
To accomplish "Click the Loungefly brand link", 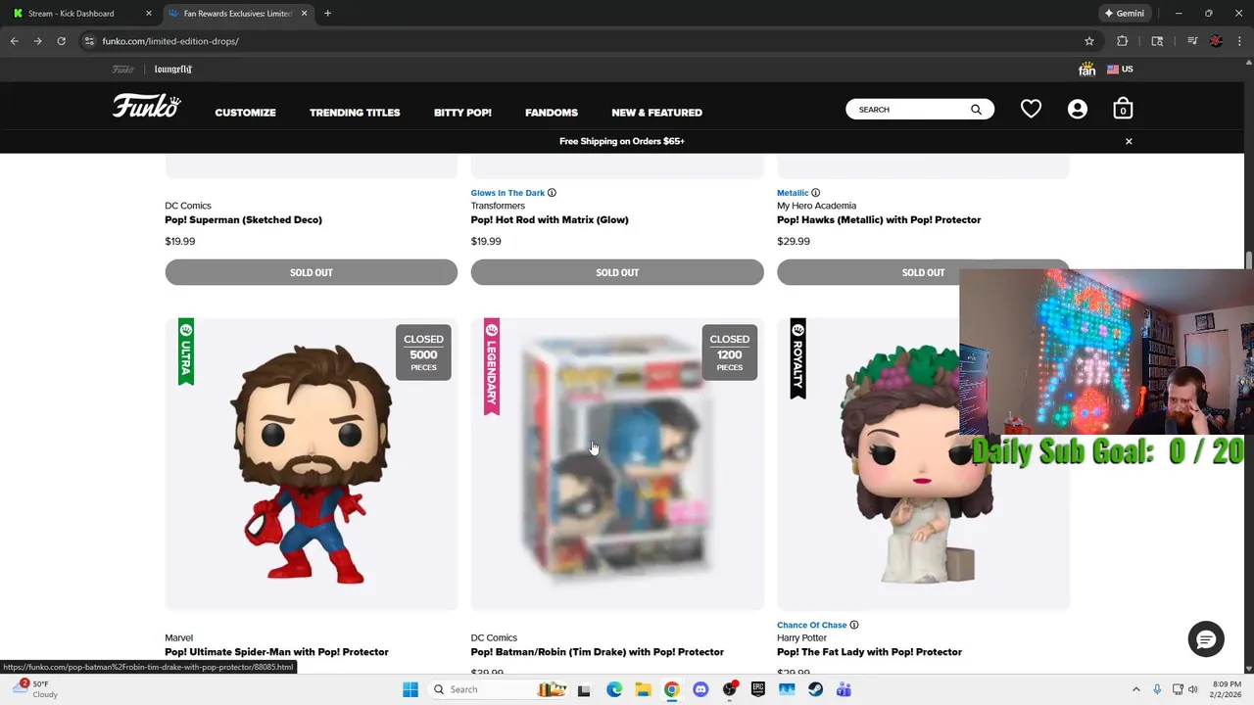I will pos(173,70).
